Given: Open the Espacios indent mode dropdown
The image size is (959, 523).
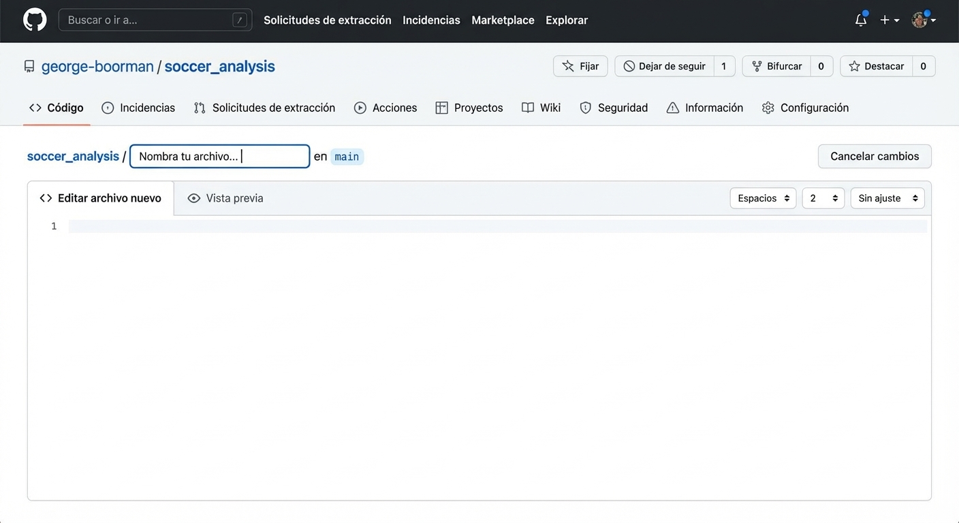Looking at the screenshot, I should [x=763, y=198].
